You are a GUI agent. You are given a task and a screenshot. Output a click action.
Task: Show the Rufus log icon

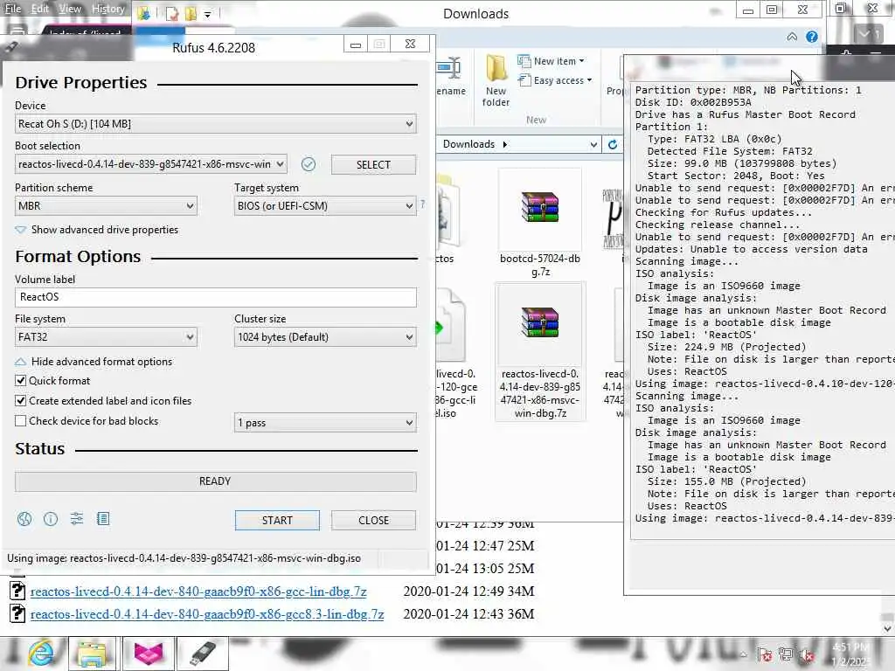pos(103,519)
